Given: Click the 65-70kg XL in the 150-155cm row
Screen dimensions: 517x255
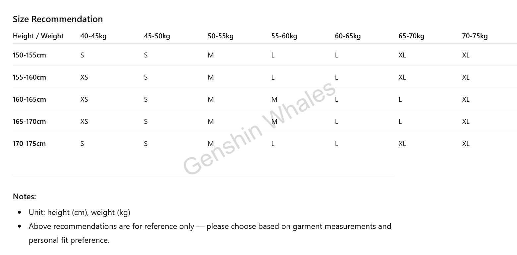Looking at the screenshot, I should coord(402,55).
